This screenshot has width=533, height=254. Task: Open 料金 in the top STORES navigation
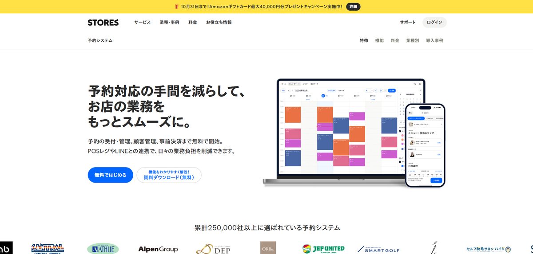click(193, 22)
